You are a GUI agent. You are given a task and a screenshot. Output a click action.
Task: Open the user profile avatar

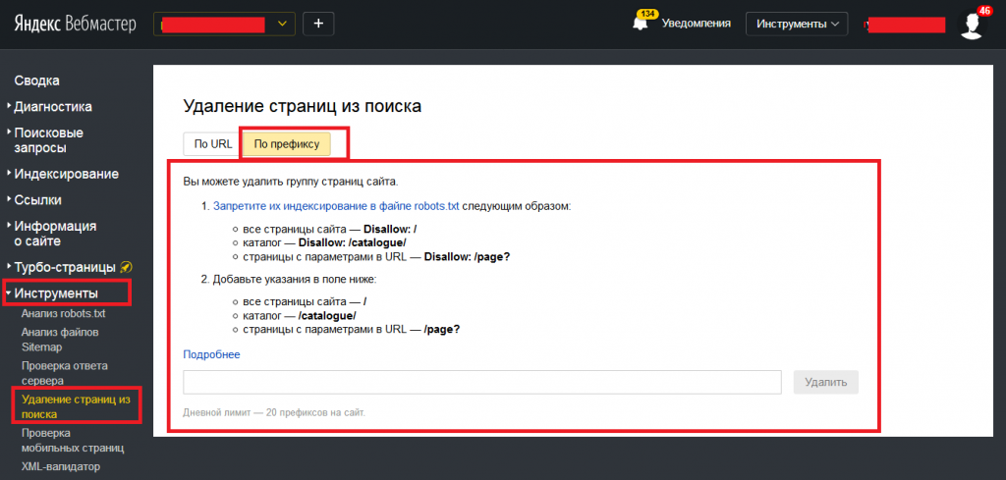(x=972, y=25)
